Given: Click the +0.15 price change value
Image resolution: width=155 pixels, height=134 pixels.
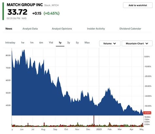Looking at the screenshot, I should 37,13.
